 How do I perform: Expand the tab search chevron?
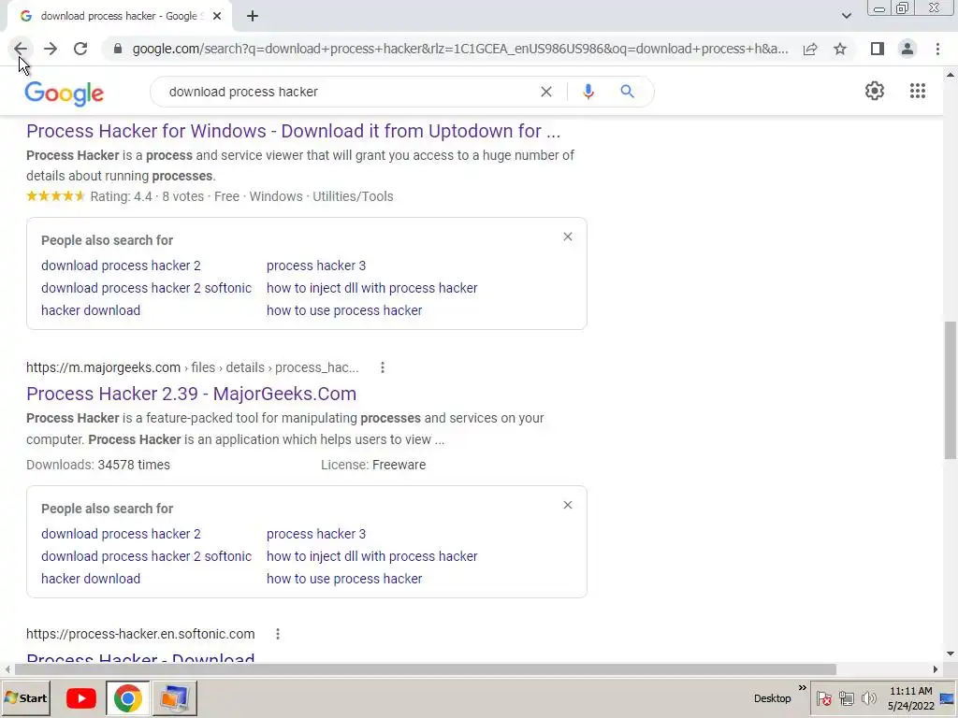846,16
